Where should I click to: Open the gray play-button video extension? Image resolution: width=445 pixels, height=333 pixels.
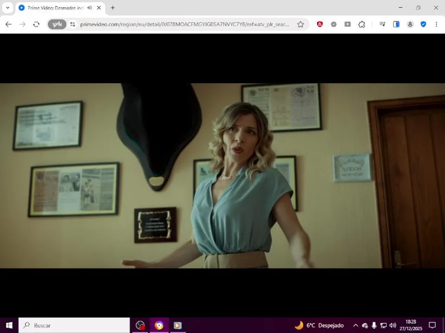point(348,25)
